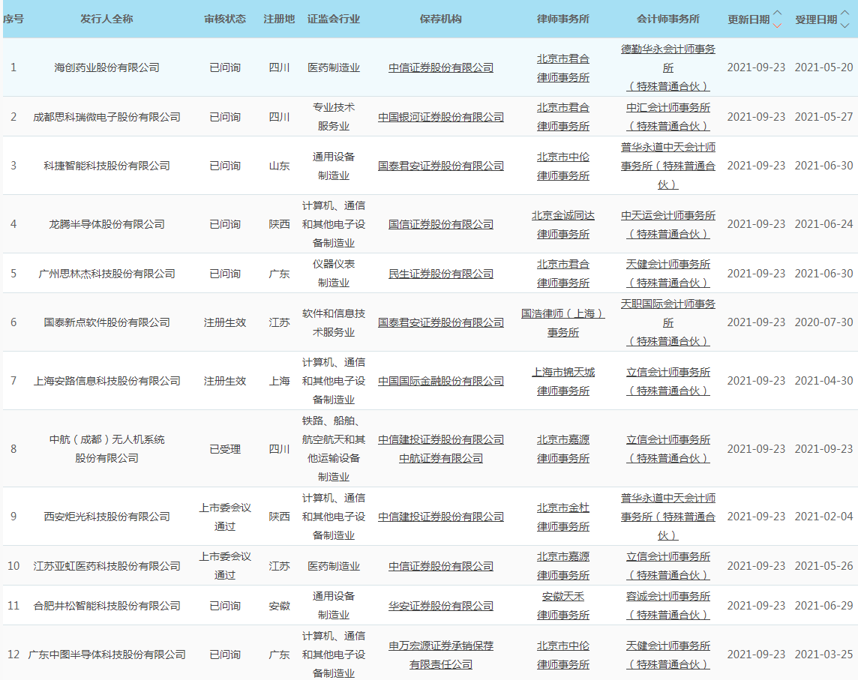Sort 更新日期 column ascending with up arrow
This screenshot has height=680, width=858.
coord(777,13)
